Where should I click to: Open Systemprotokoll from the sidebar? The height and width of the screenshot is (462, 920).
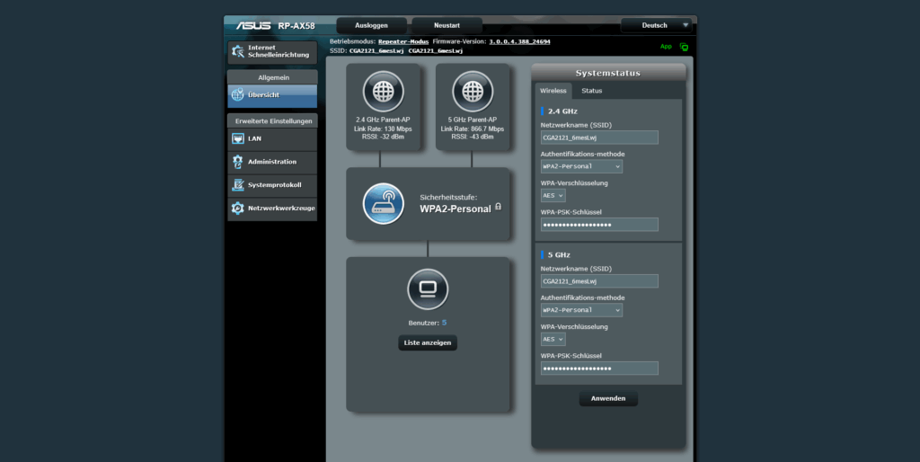tap(272, 185)
